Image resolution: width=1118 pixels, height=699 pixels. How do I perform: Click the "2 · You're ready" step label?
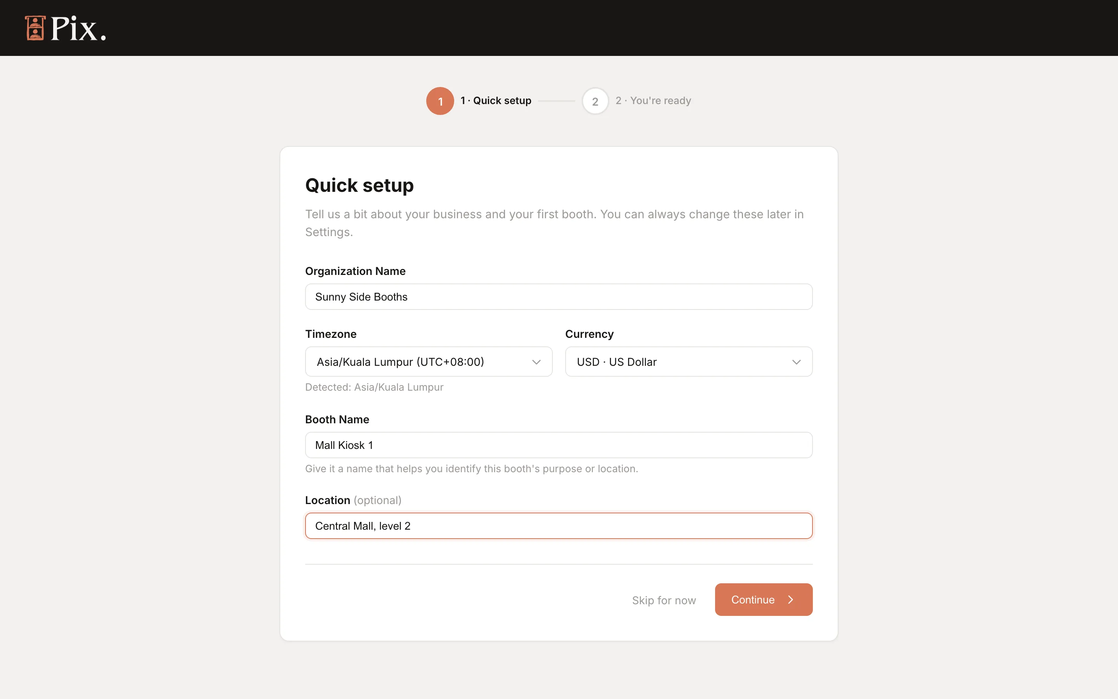coord(653,101)
